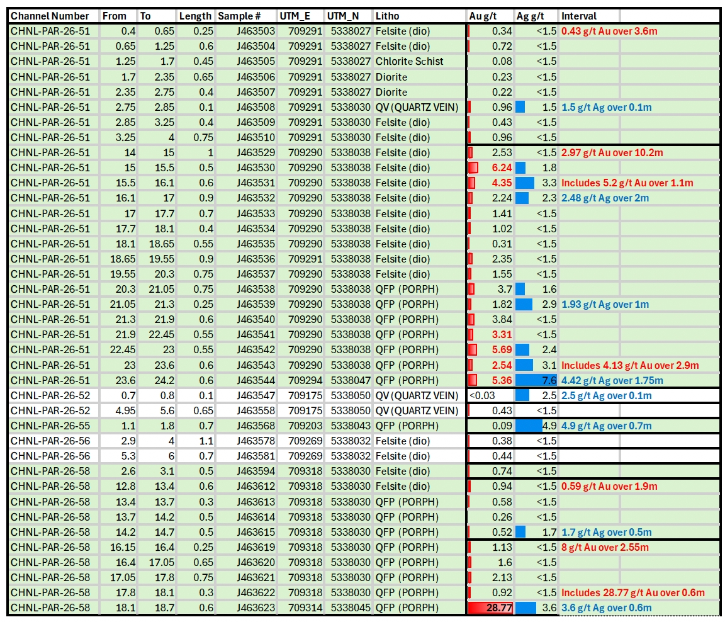Click UTM_N value 5338047
The image size is (725, 622).
[x=351, y=381]
